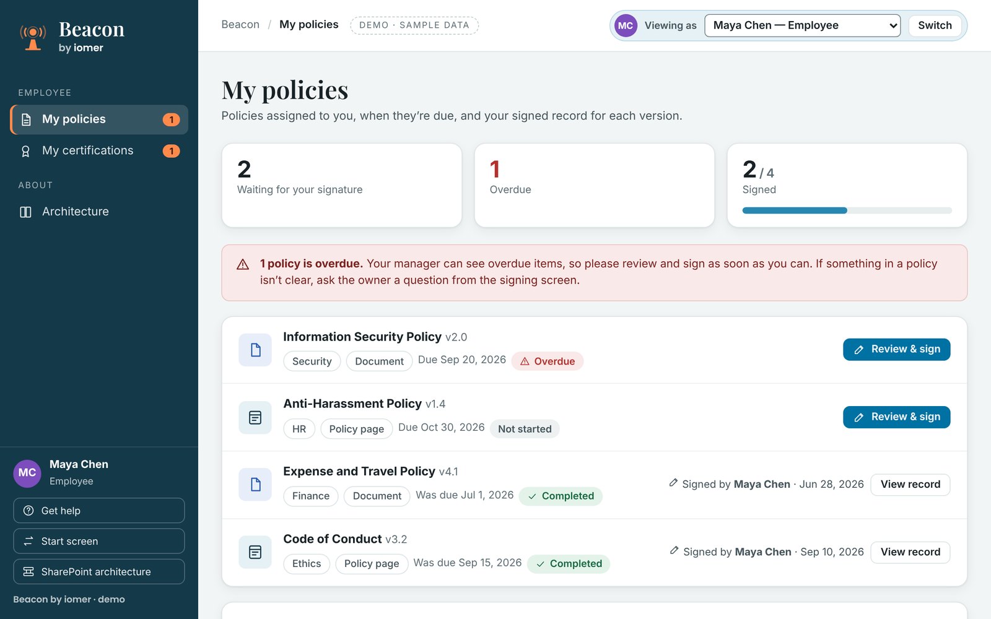The image size is (991, 619).
Task: Click the pen icon by Signed Jun 28, 2026
Action: [673, 483]
